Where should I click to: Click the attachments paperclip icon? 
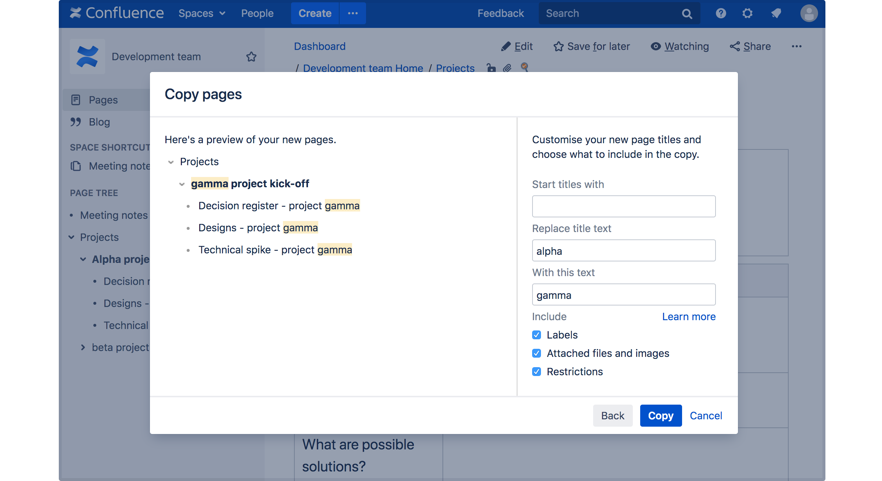[x=507, y=68]
